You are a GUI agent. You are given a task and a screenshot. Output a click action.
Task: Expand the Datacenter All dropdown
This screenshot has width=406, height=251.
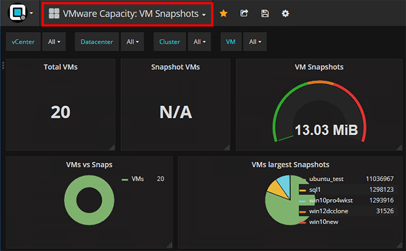click(x=132, y=42)
